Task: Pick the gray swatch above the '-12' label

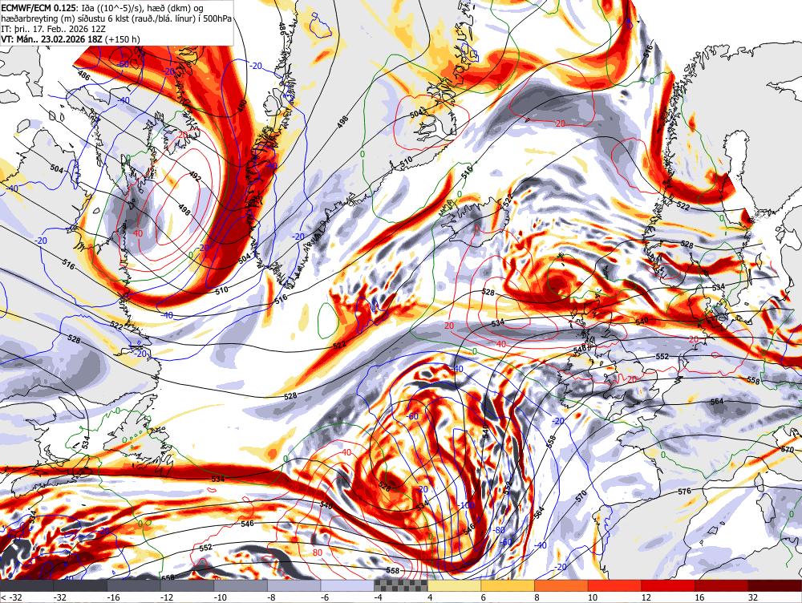Action: pos(187,585)
